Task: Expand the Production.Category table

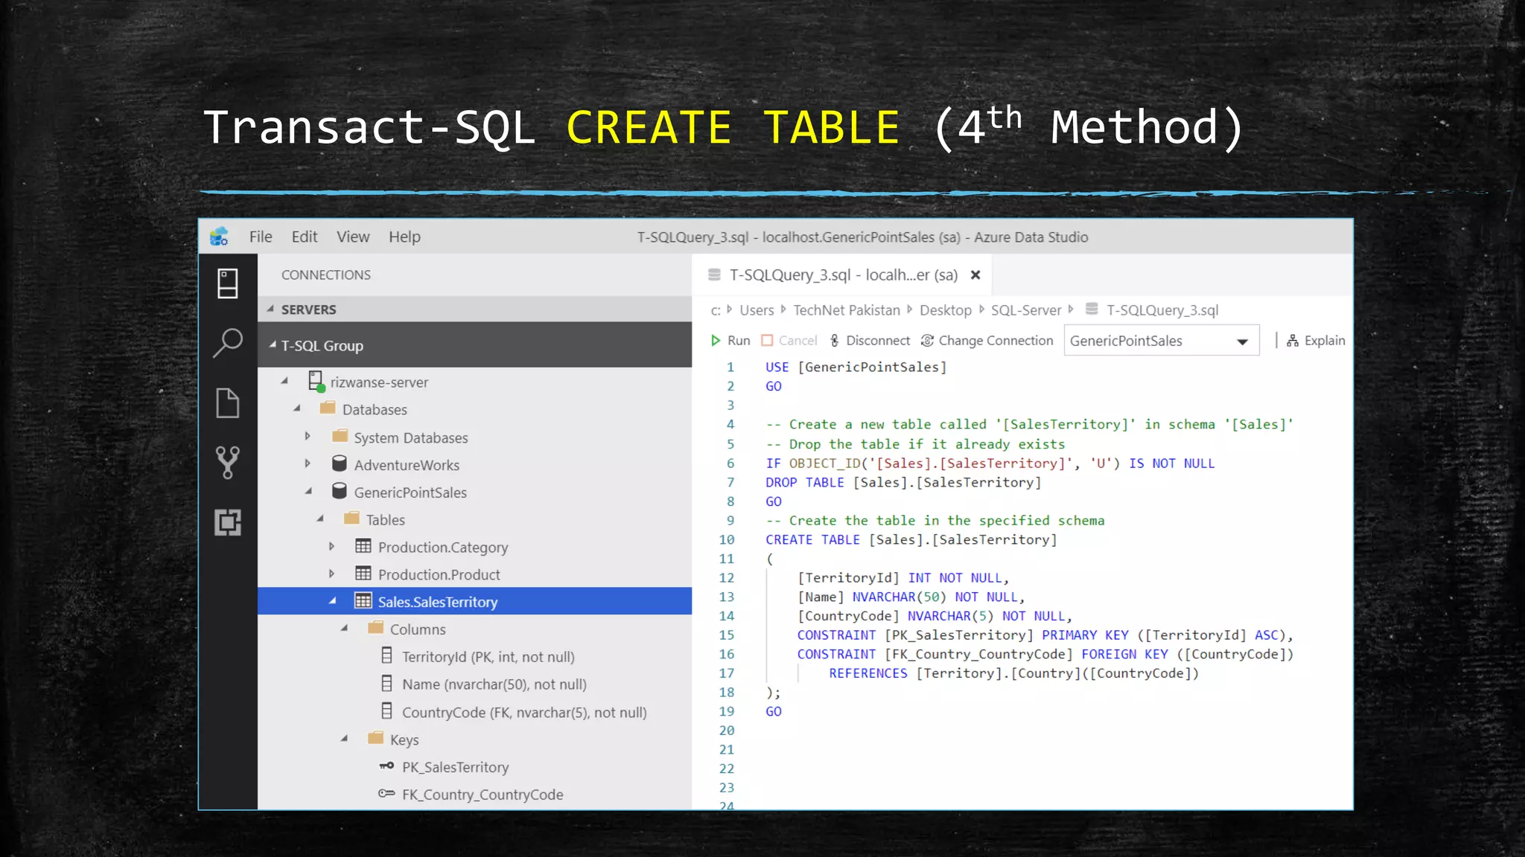Action: click(x=332, y=547)
